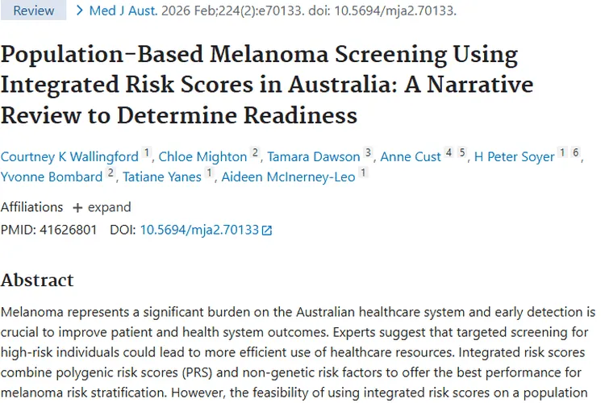Click the plus icon next to expand
Viewport: 605px width, 403px height.
click(x=77, y=207)
